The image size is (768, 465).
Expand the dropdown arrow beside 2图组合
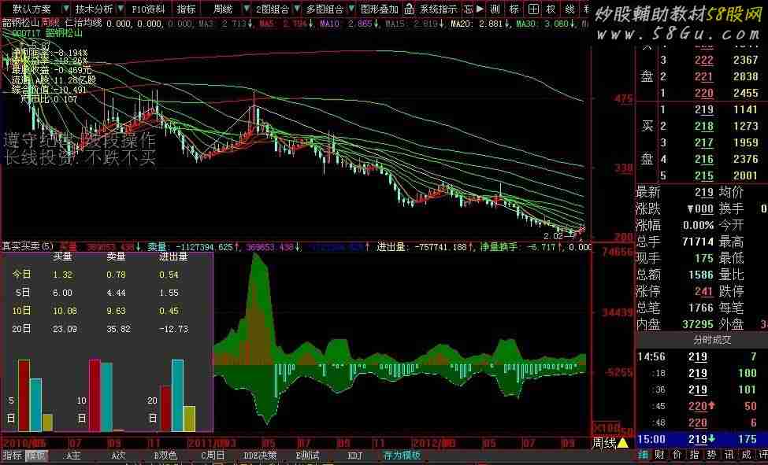pyautogui.click(x=297, y=9)
